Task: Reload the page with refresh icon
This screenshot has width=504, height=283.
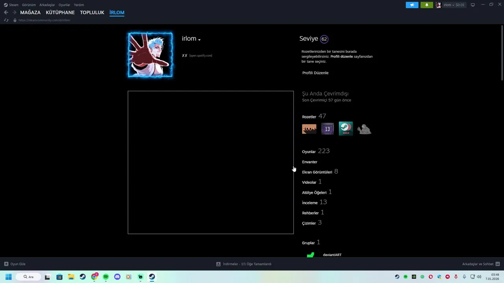Action: click(6, 20)
